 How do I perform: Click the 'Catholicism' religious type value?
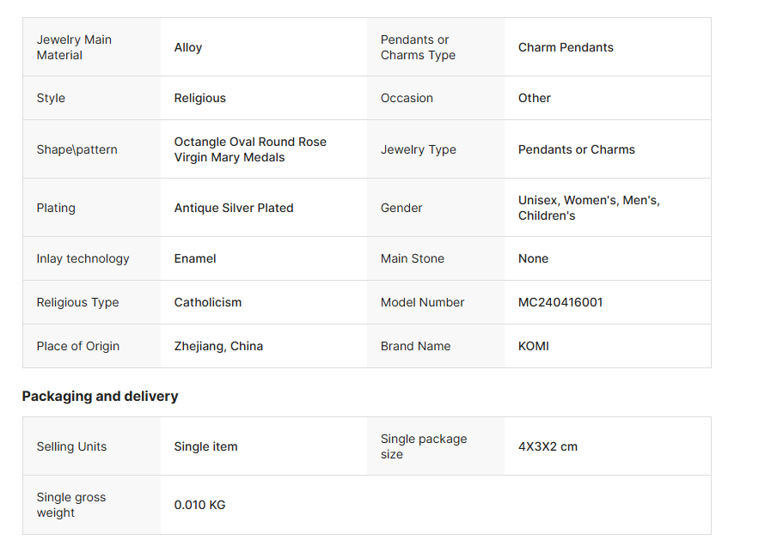(208, 302)
